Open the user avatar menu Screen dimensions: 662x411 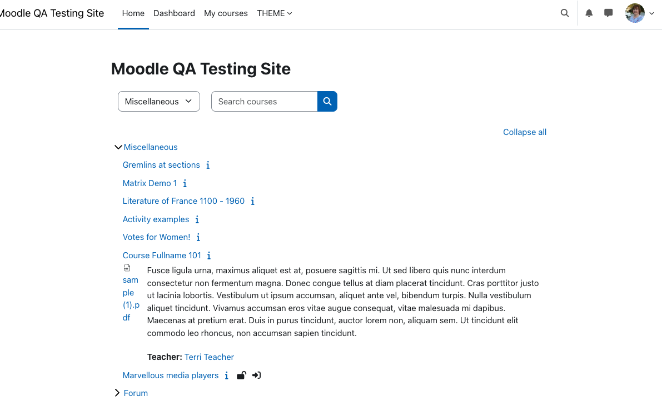pyautogui.click(x=640, y=13)
